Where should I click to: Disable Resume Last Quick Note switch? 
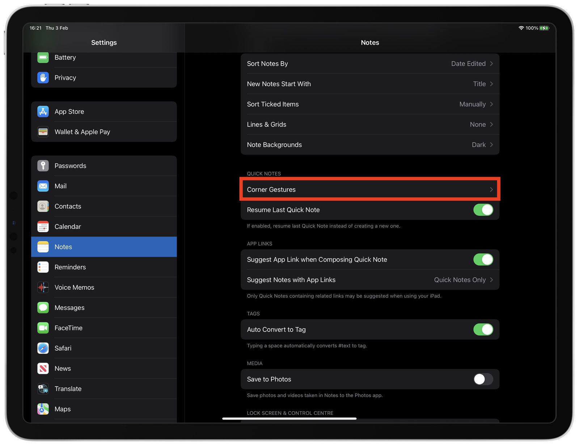coord(483,210)
